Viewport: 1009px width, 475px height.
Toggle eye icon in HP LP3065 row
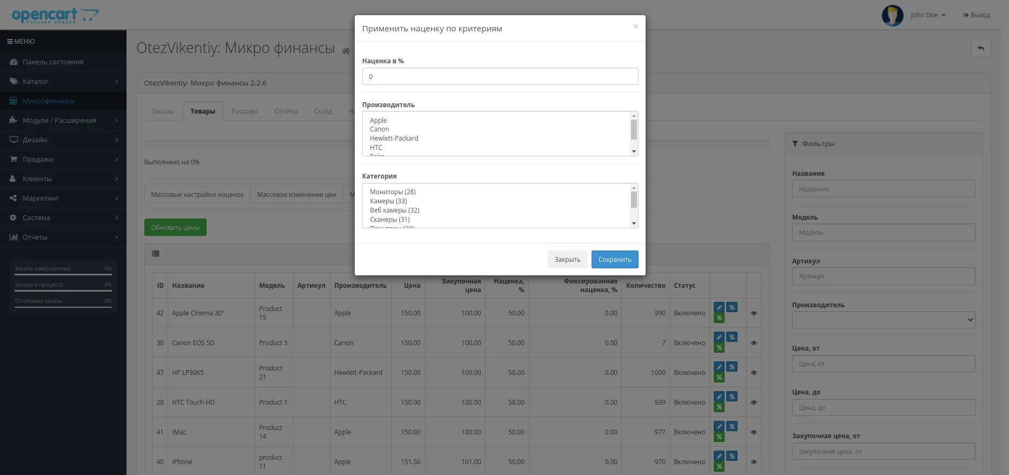pyautogui.click(x=754, y=373)
